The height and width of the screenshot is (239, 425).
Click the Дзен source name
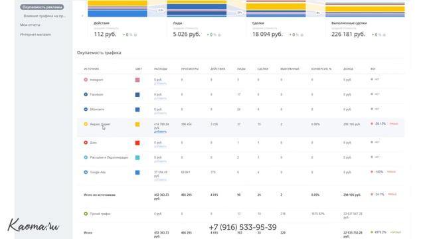(x=93, y=143)
